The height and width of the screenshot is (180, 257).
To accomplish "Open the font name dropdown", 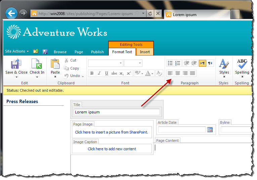I will (121, 63).
